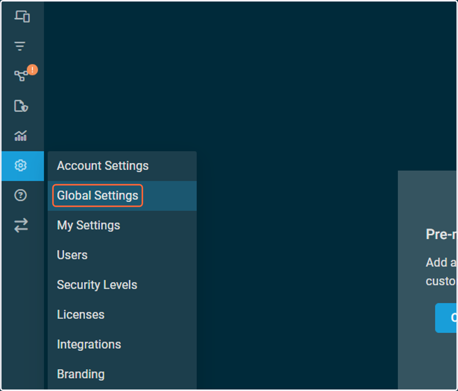Select the Settings gear icon
Image resolution: width=458 pixels, height=391 pixels.
coord(21,166)
